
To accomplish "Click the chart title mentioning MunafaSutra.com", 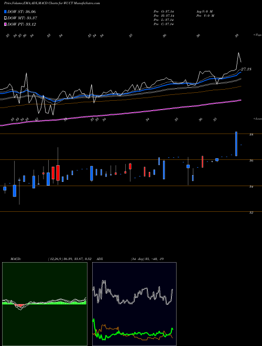I will [52, 4].
